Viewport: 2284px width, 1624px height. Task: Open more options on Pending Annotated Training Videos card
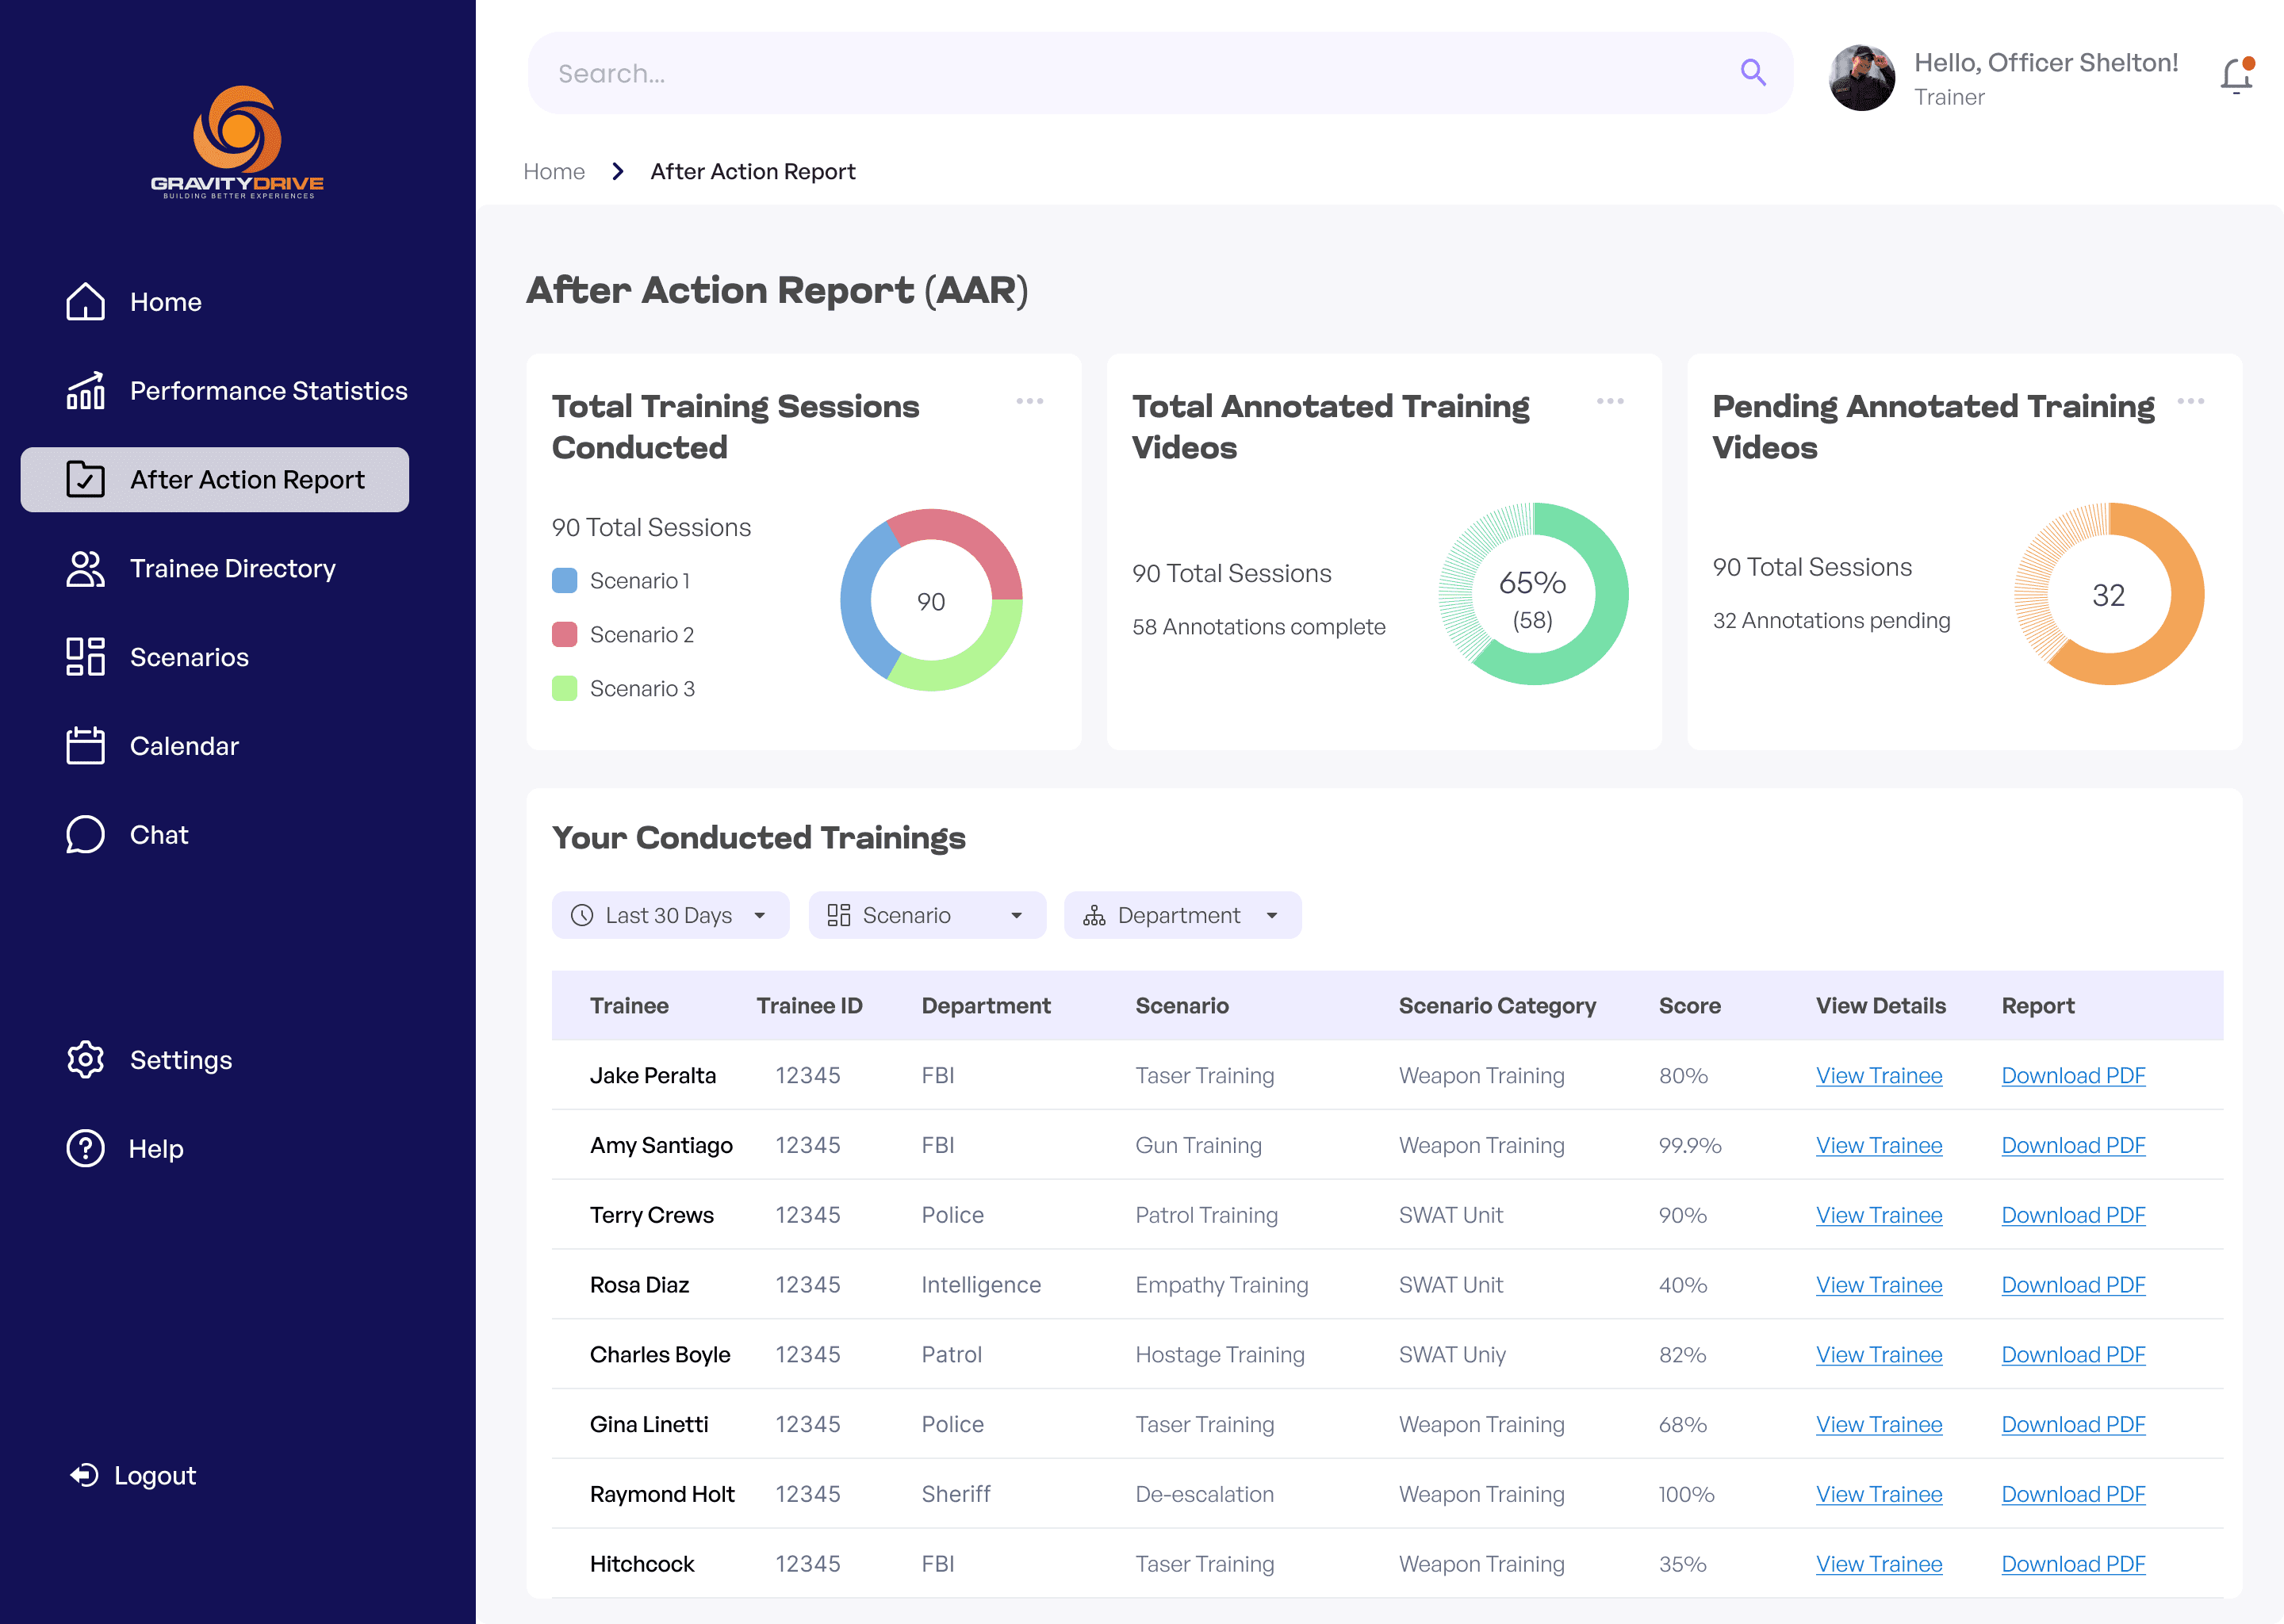(2190, 402)
